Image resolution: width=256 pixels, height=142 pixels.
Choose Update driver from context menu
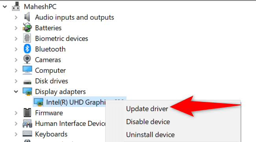(x=147, y=109)
